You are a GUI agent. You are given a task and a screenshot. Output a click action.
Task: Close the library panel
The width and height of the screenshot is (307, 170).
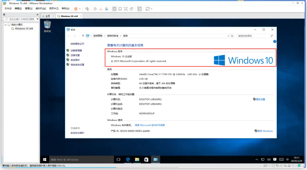37,14
